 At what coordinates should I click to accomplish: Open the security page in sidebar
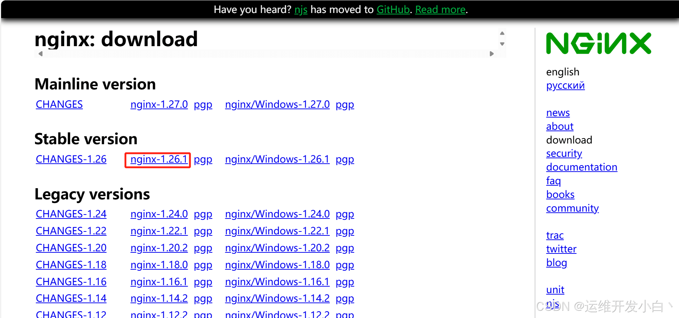[564, 154]
